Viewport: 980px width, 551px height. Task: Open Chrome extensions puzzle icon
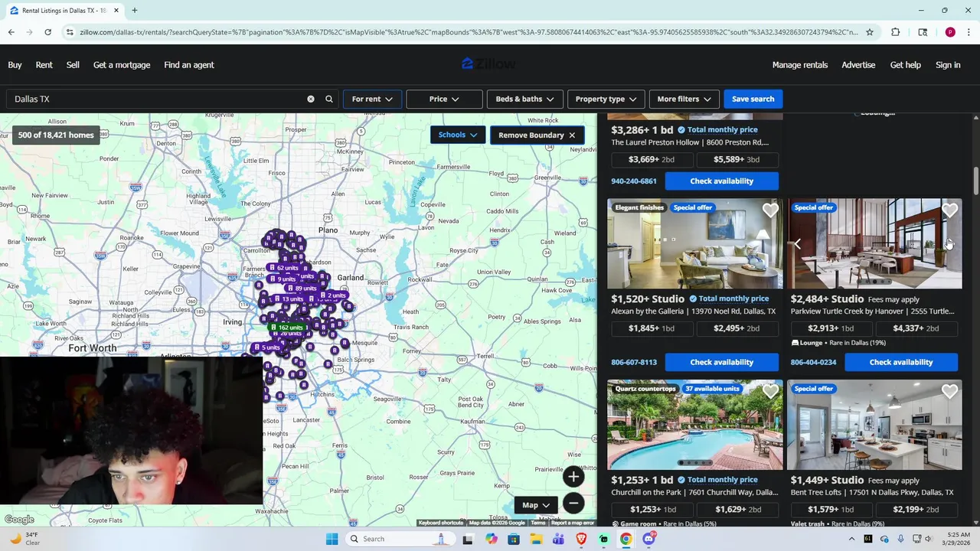coord(896,32)
